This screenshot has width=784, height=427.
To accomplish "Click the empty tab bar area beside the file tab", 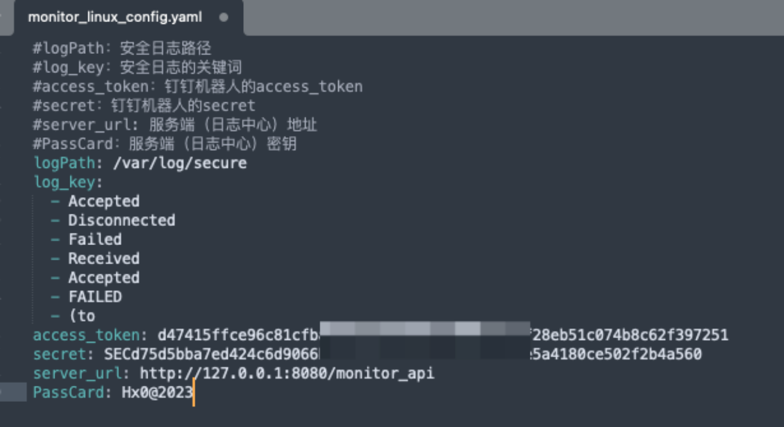I will (x=513, y=17).
